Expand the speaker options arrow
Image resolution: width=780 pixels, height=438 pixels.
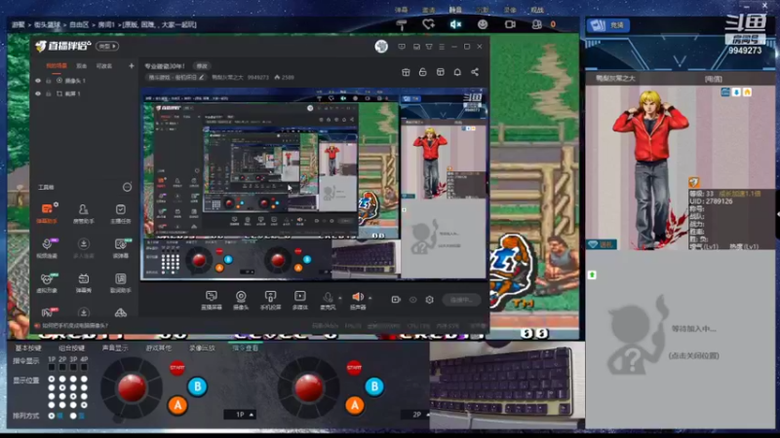coord(370,298)
